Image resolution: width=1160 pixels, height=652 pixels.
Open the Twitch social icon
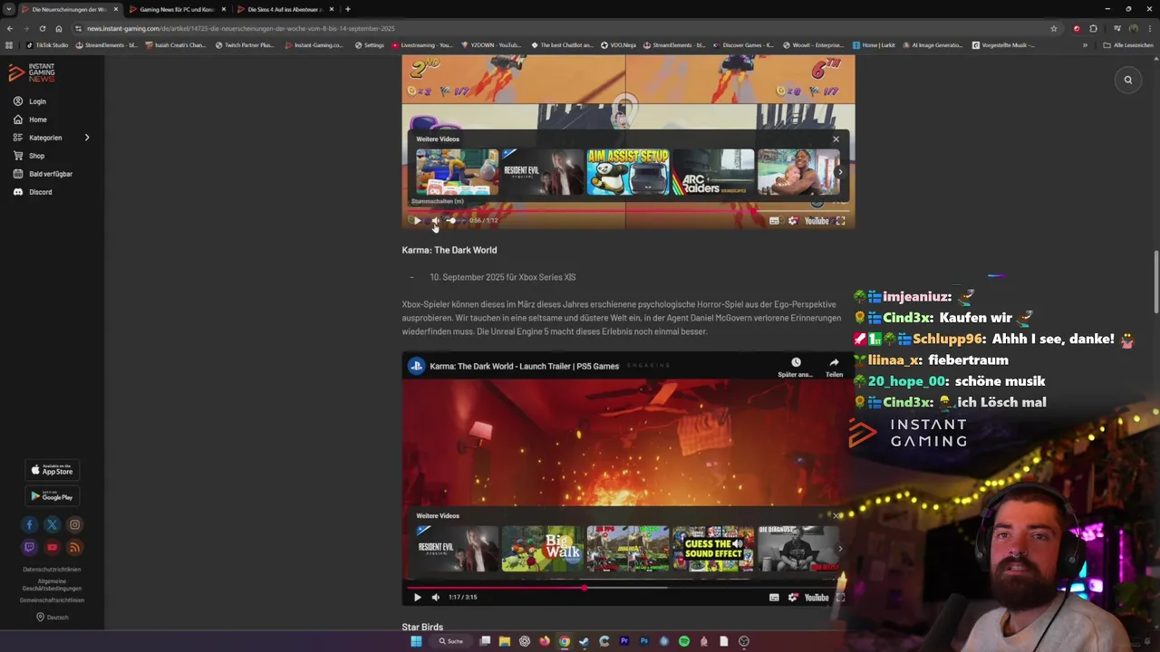tap(29, 547)
